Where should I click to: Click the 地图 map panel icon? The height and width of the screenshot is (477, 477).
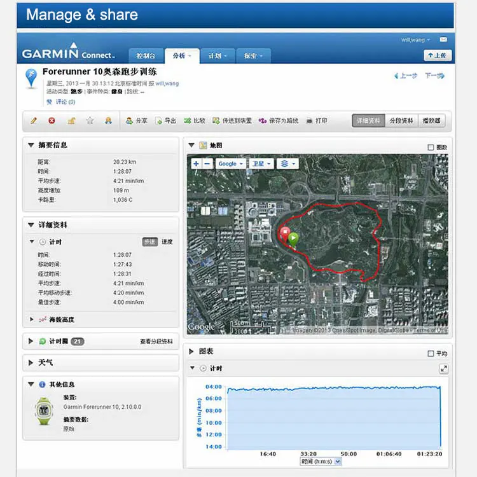pos(203,146)
